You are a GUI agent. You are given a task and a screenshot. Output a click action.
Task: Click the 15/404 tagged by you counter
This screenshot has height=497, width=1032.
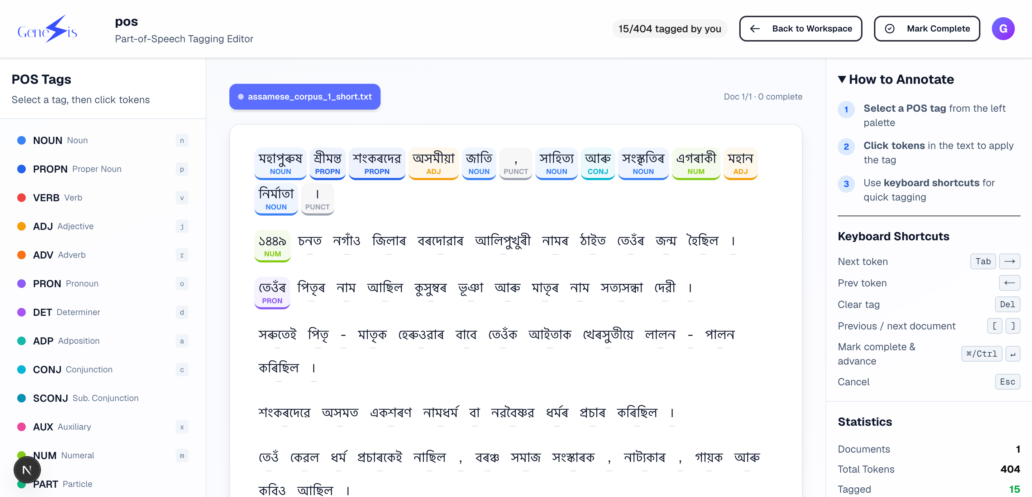669,29
